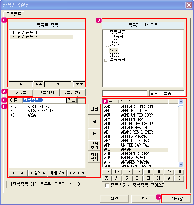This screenshot has width=194, height=205.
Task: Move group down with single down arrow
Action: 58,84
